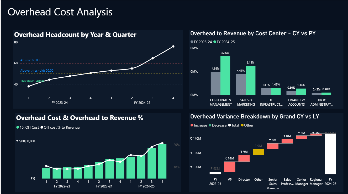Click the ₹ 140M waterfall axis value
348x194 pixels.
click(196, 139)
